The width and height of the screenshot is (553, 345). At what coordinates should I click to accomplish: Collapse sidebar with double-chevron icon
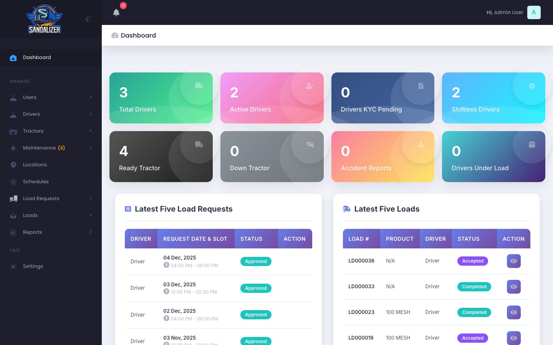point(88,19)
